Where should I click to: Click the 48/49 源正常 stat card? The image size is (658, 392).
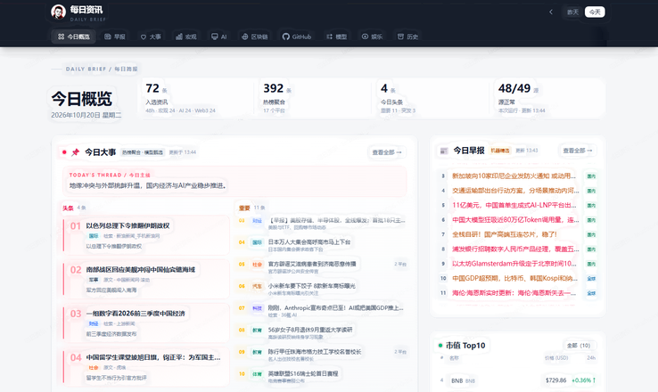549,99
